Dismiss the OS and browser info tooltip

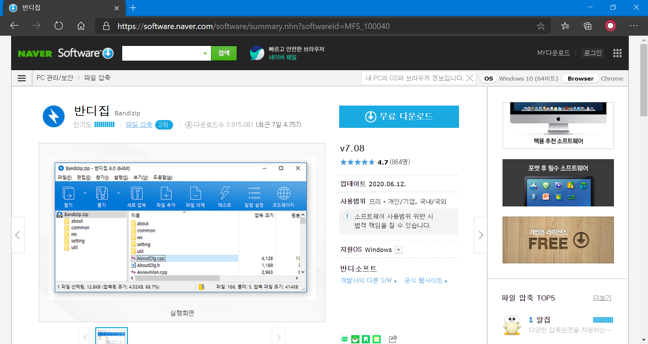click(x=470, y=78)
